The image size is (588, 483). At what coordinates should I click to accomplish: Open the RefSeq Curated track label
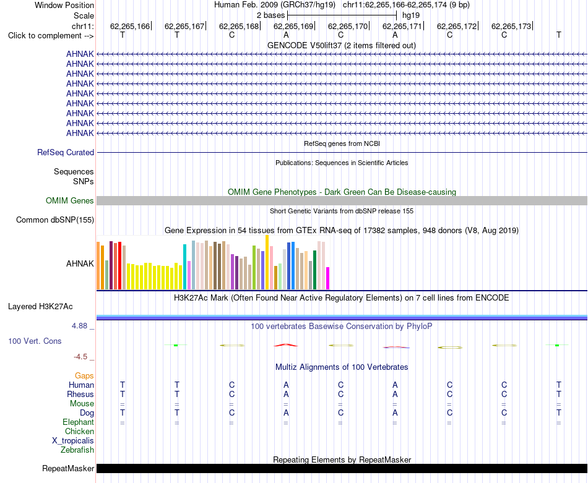tap(65, 153)
